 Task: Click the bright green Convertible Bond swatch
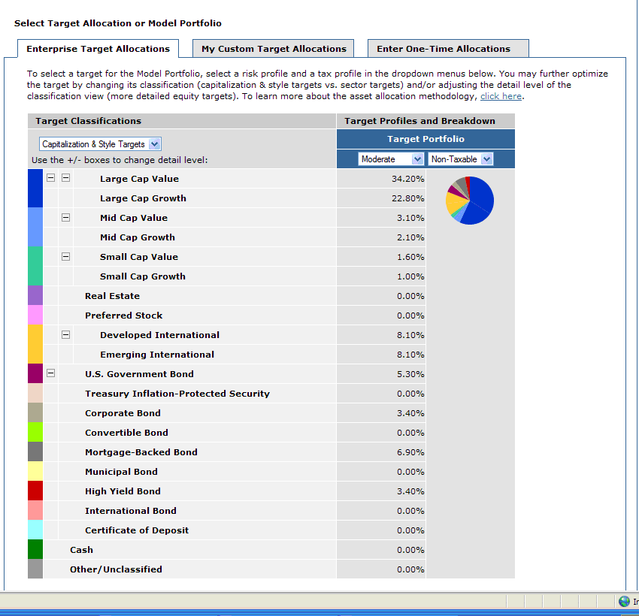tap(35, 432)
